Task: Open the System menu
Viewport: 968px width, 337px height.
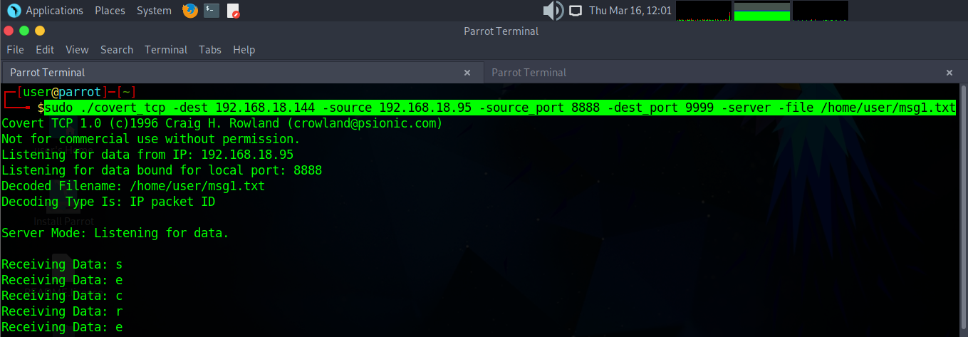Action: [154, 11]
